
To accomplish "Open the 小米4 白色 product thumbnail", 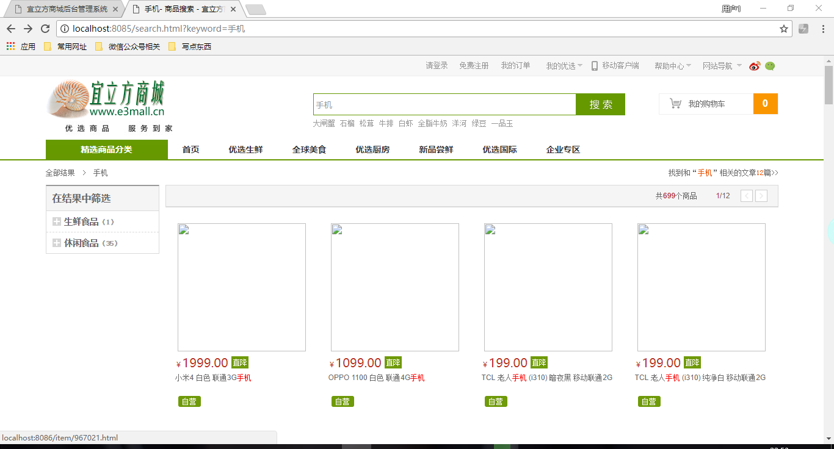I will [242, 287].
